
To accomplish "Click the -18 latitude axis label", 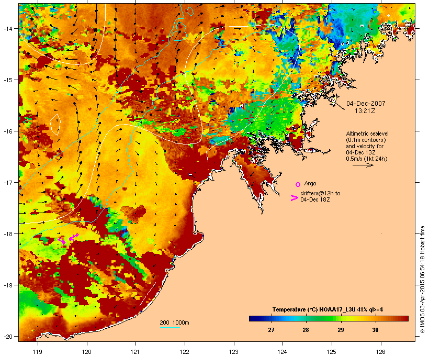I will pos(7,233).
